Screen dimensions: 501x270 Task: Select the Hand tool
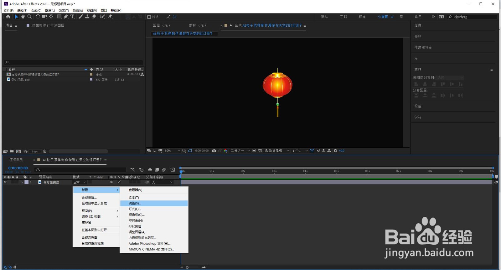point(23,17)
